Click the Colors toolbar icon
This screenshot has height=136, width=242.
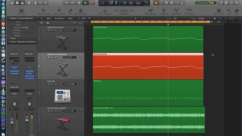pos(237,12)
